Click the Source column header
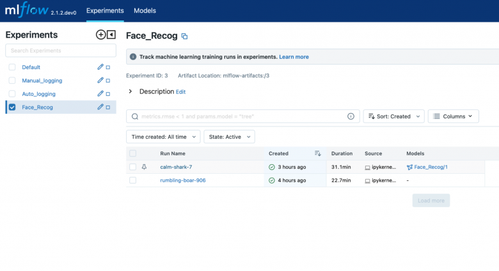Image resolution: width=499 pixels, height=271 pixels. point(374,153)
